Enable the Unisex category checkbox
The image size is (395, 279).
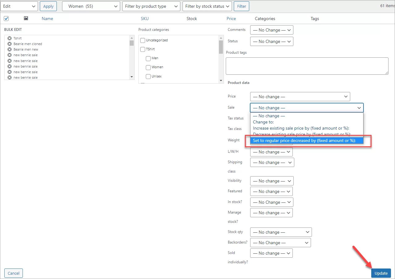click(148, 76)
